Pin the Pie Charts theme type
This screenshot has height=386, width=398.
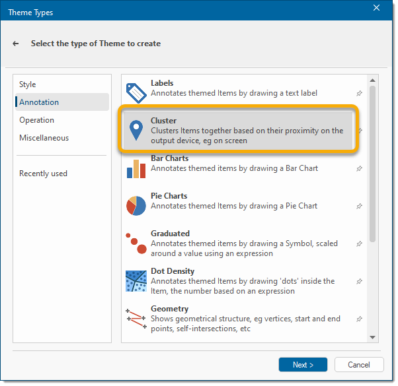tap(360, 207)
